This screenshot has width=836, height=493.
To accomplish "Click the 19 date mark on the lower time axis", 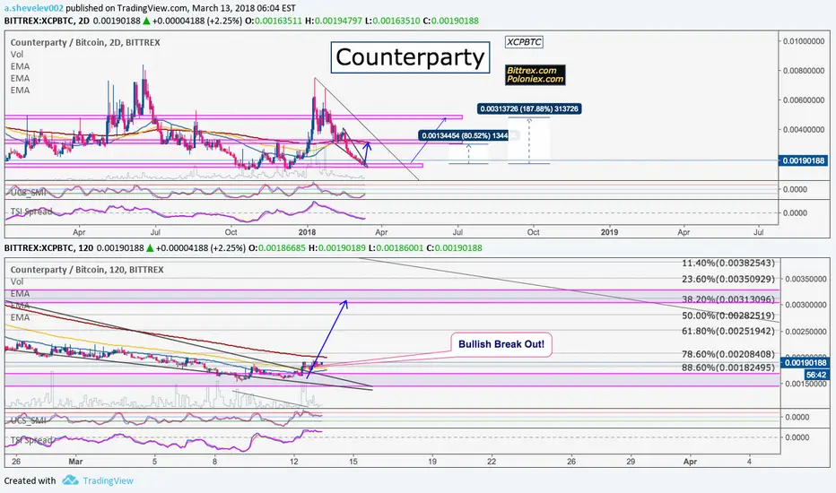I will (431, 461).
